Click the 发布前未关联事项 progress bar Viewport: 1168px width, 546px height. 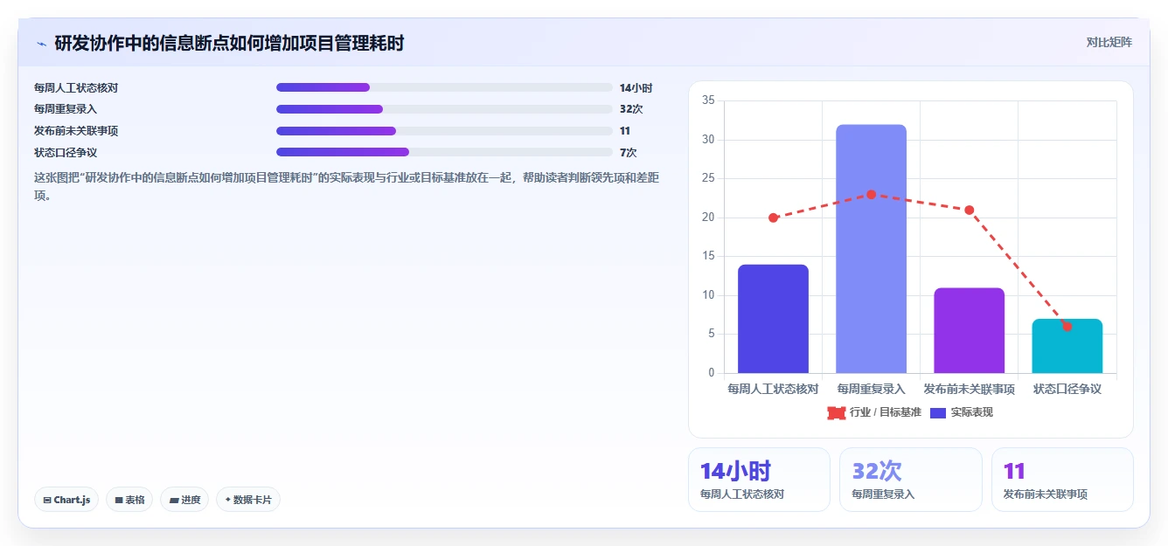click(444, 131)
